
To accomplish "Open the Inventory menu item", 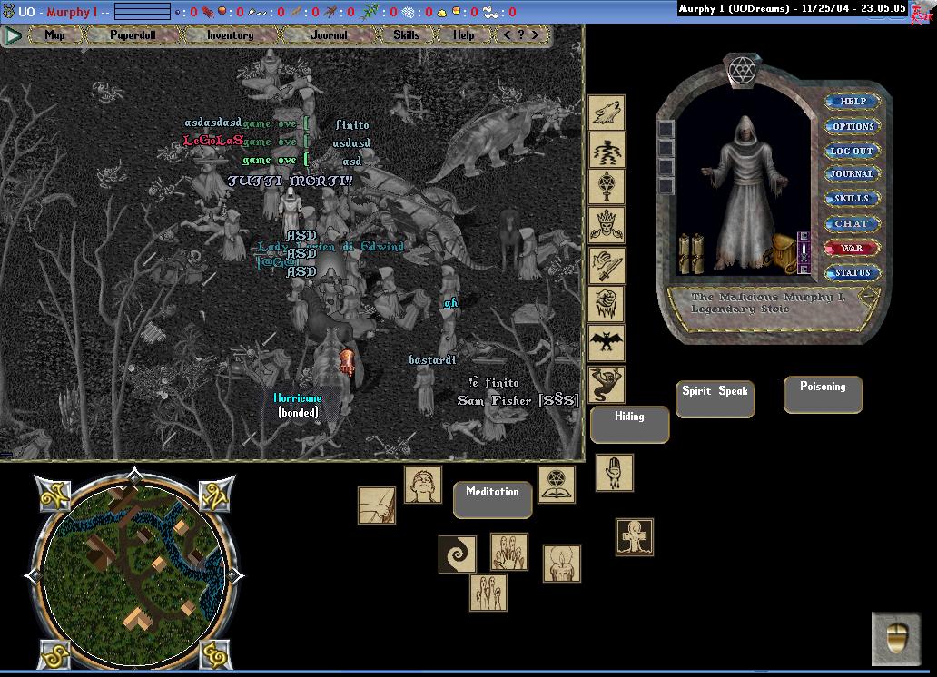I will pyautogui.click(x=230, y=35).
